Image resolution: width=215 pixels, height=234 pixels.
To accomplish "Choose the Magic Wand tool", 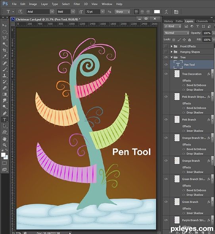I will click(x=4, y=44).
